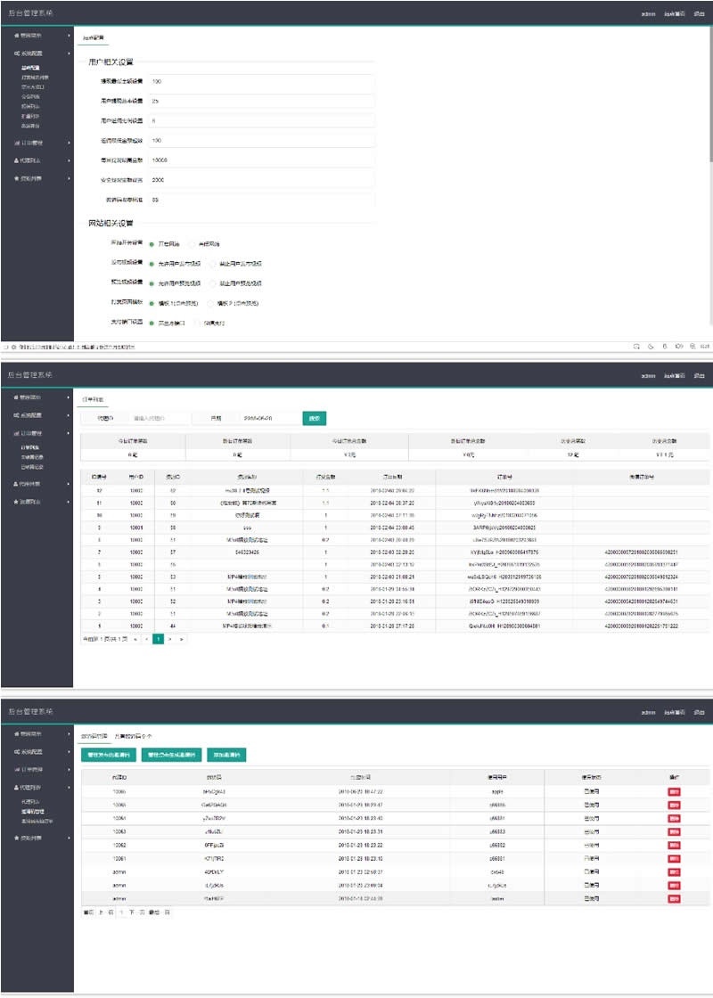The height and width of the screenshot is (998, 713).
Task: Click the date field on order list page
Action: point(267,418)
